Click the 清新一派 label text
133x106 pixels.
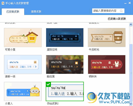click(x=10, y=76)
